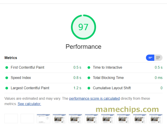
Task: Click green dot beside First Contentful Paint
Action: tap(7, 68)
